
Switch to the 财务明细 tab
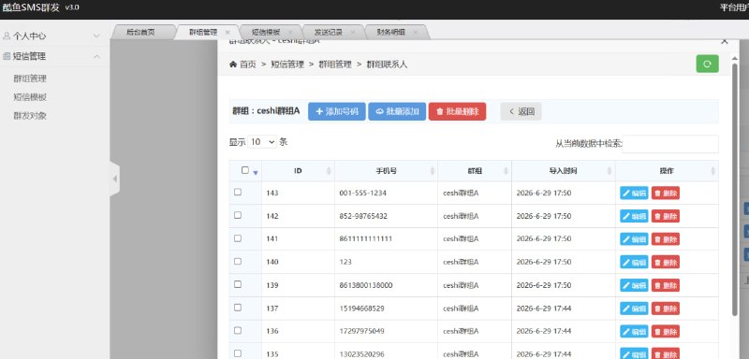tap(391, 33)
